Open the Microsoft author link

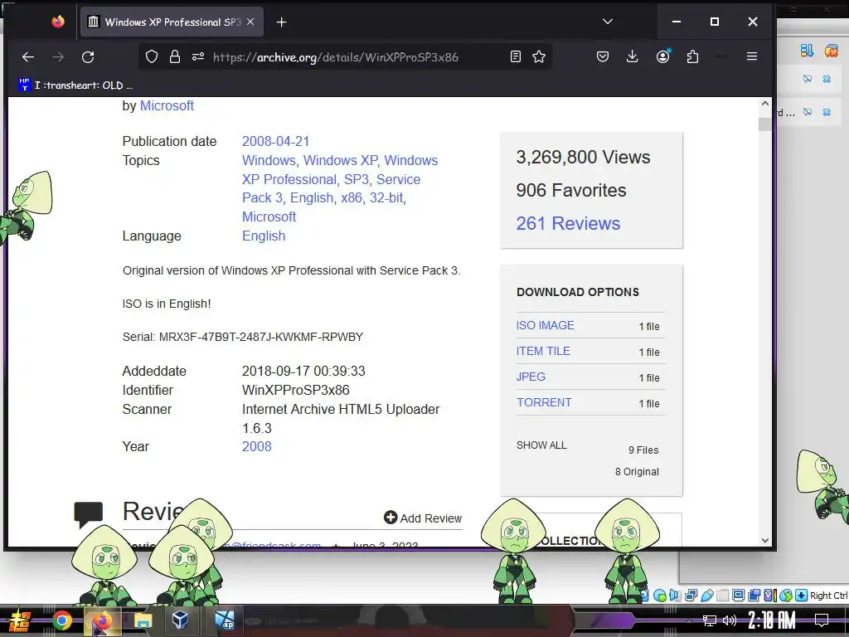click(167, 105)
